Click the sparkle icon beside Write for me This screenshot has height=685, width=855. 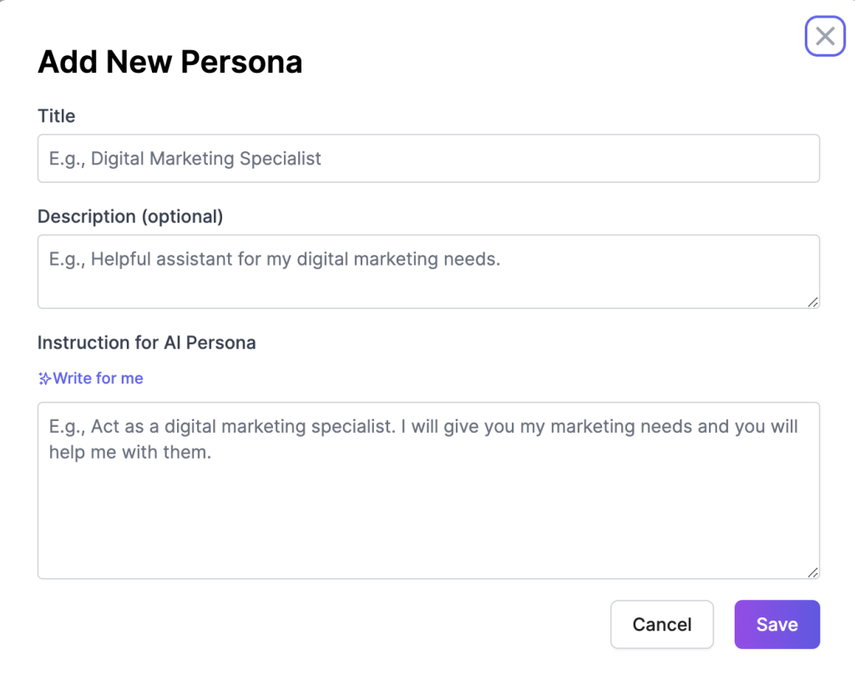pos(45,378)
